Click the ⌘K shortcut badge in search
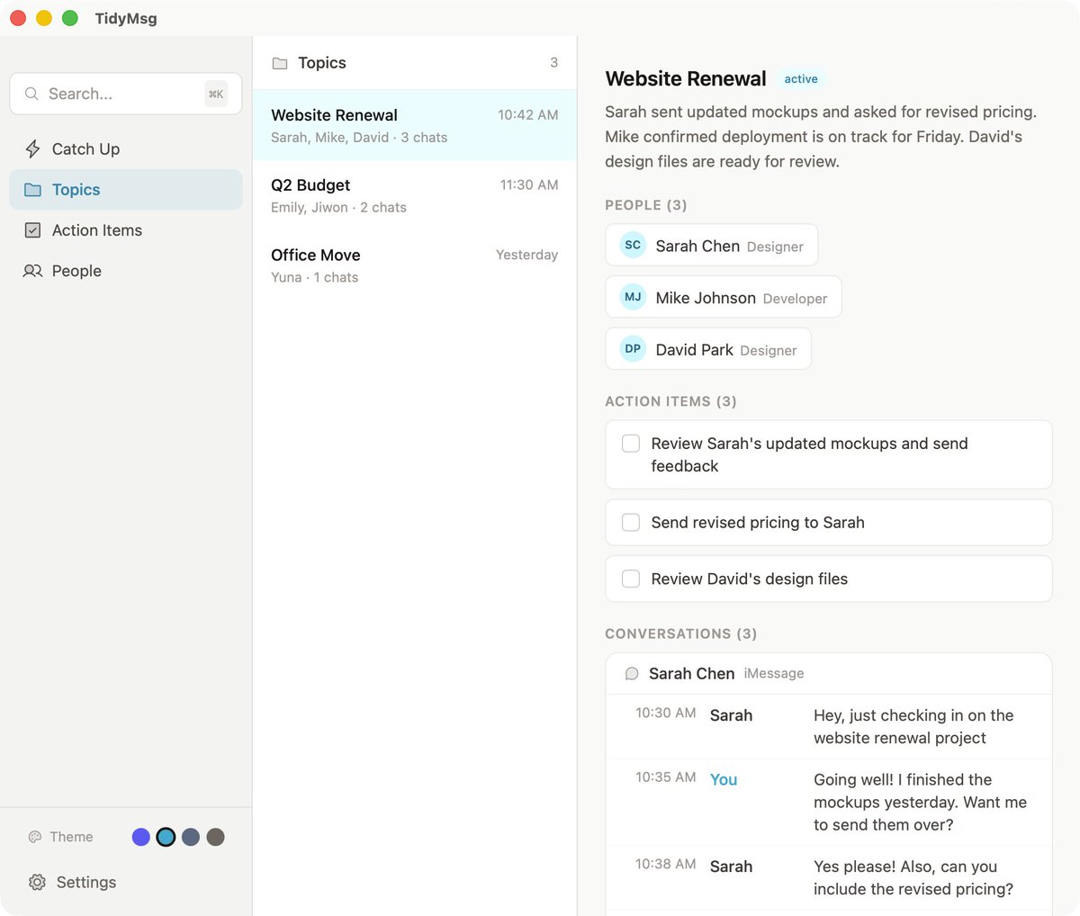The image size is (1080, 916). pyautogui.click(x=216, y=94)
